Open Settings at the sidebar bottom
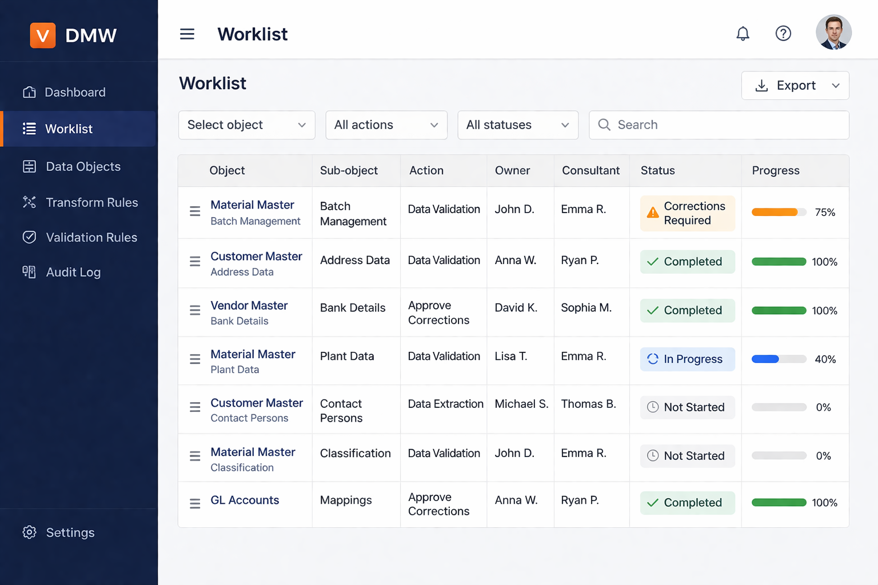The width and height of the screenshot is (878, 585). coord(70,533)
